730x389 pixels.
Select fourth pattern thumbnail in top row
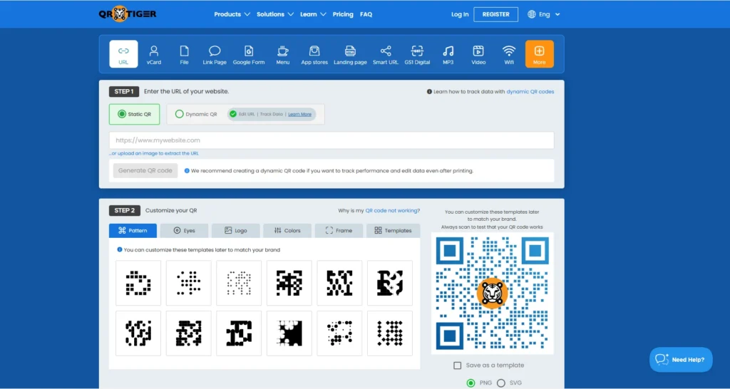point(289,283)
